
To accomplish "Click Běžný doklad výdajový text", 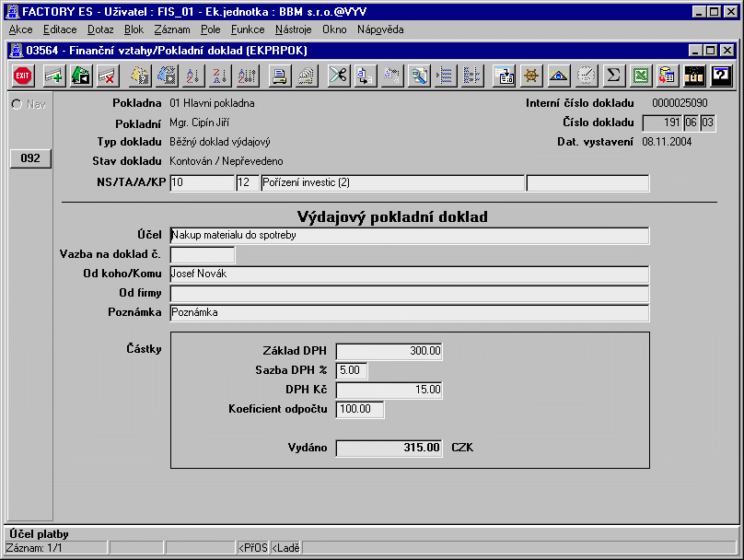I will (x=220, y=142).
